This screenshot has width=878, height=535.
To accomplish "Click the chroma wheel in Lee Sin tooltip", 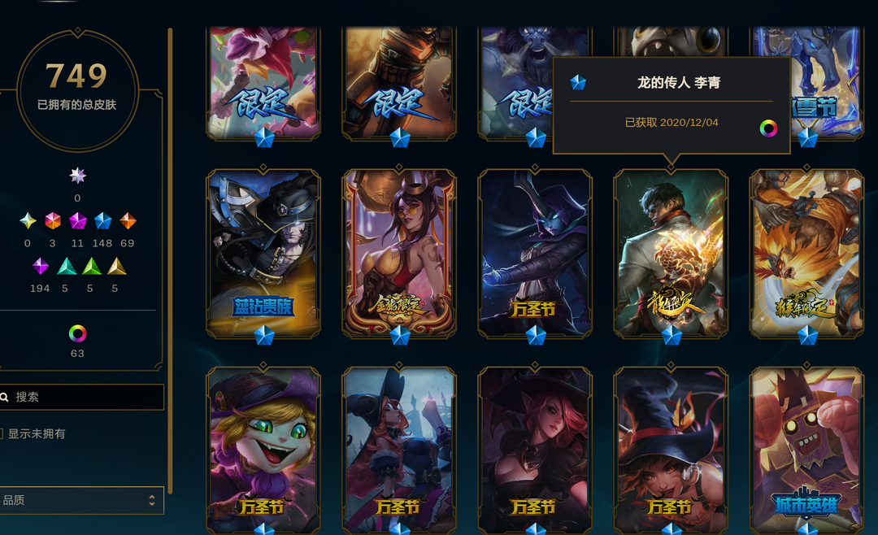I will pos(768,128).
